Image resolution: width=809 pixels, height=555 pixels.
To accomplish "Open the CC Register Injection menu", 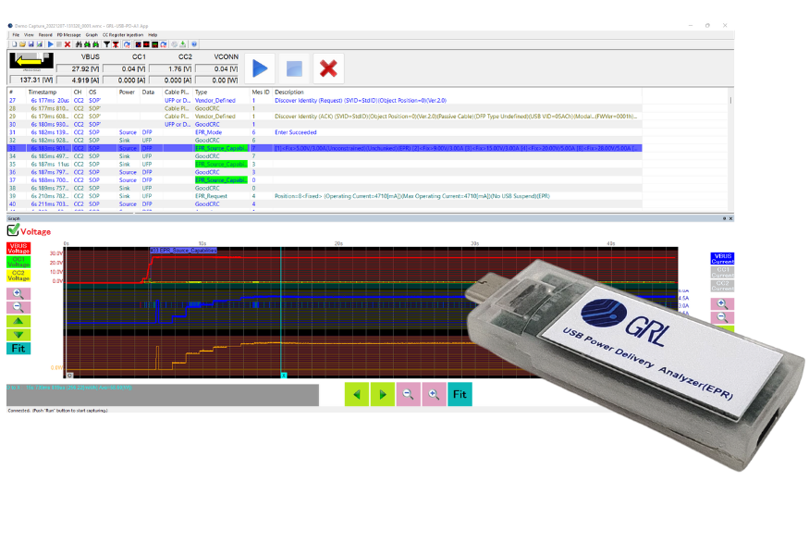I will click(x=123, y=35).
